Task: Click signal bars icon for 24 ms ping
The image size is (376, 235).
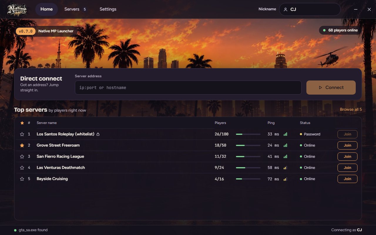Action: (x=285, y=145)
